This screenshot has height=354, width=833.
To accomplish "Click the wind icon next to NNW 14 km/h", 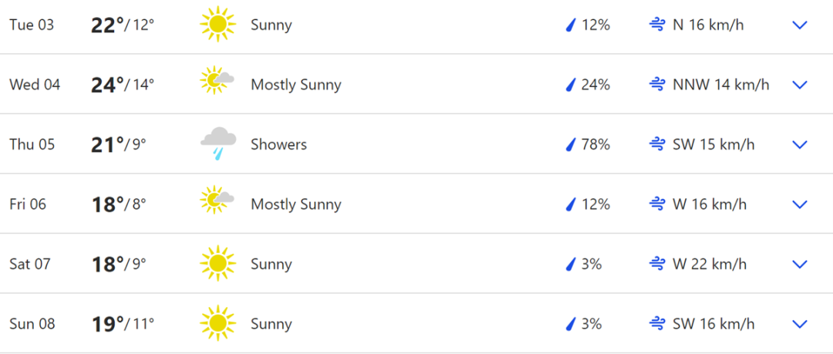I will [657, 85].
